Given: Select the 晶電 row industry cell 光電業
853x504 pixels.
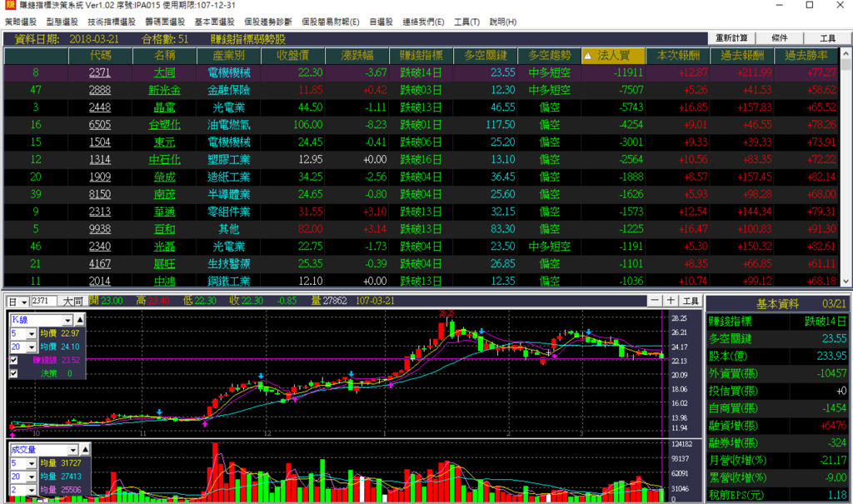Looking at the screenshot, I should pyautogui.click(x=228, y=107).
